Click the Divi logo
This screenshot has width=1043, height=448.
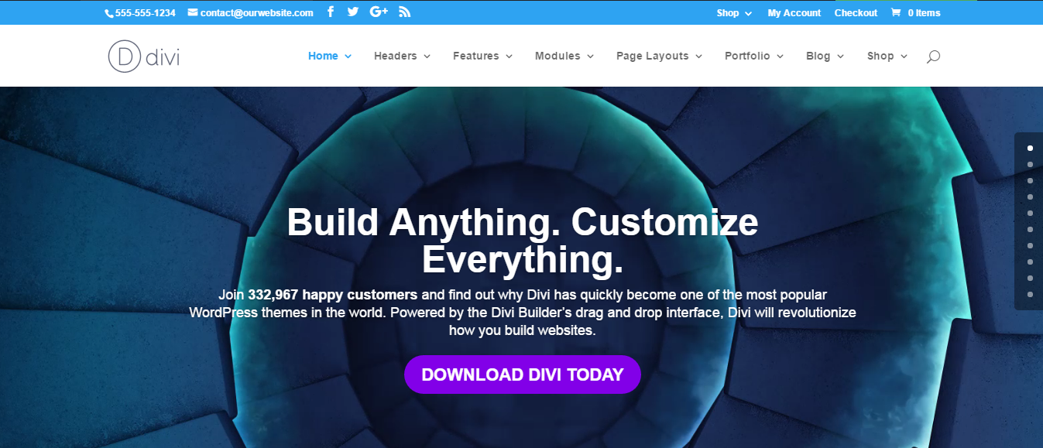click(143, 56)
